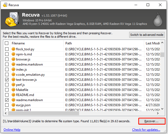The width and height of the screenshot is (168, 134).
Task: Click the orange status icon for README.md
Action: (x=13, y=95)
